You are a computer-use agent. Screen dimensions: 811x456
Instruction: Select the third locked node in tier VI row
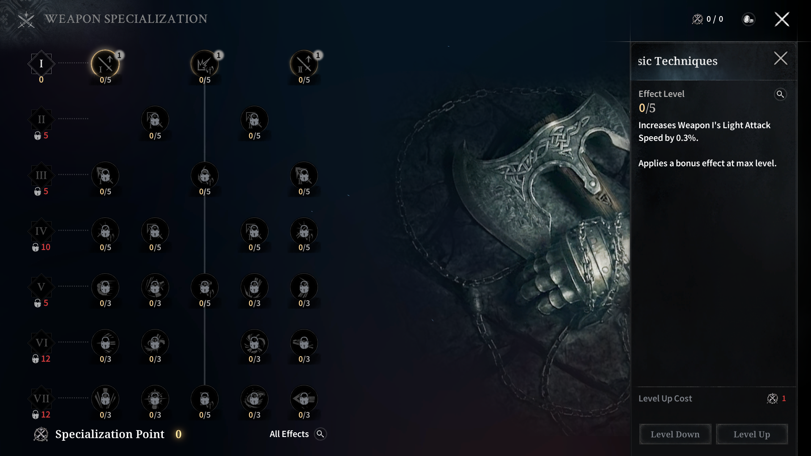(255, 343)
